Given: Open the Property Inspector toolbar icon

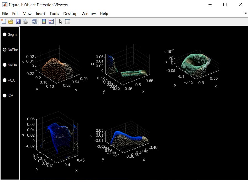Looking at the screenshot, I should (x=68, y=22).
